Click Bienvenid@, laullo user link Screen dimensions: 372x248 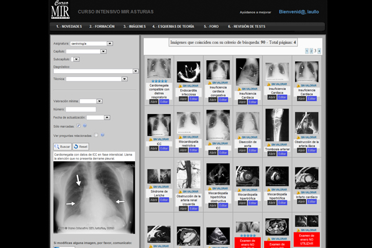coord(299,12)
